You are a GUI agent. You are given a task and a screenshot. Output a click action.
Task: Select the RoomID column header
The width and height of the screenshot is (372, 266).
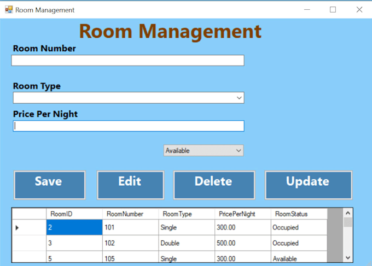(74, 214)
